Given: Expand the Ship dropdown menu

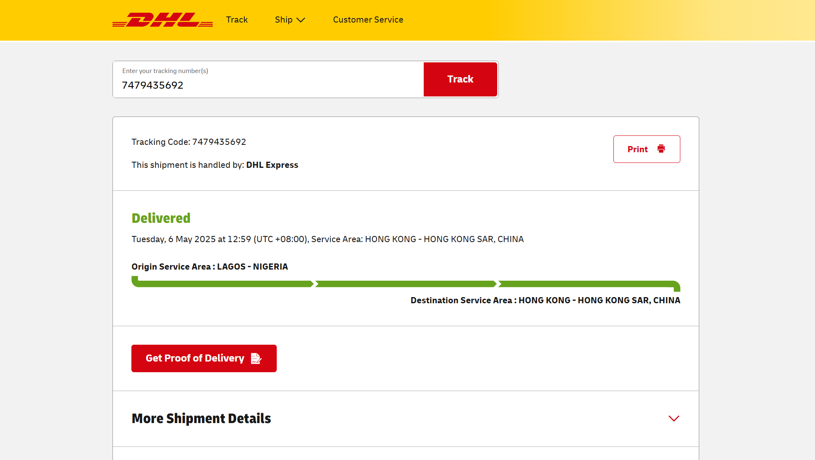Looking at the screenshot, I should point(290,20).
